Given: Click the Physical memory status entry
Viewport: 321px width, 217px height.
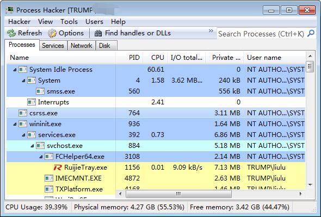Looking at the screenshot, I should [x=129, y=207].
